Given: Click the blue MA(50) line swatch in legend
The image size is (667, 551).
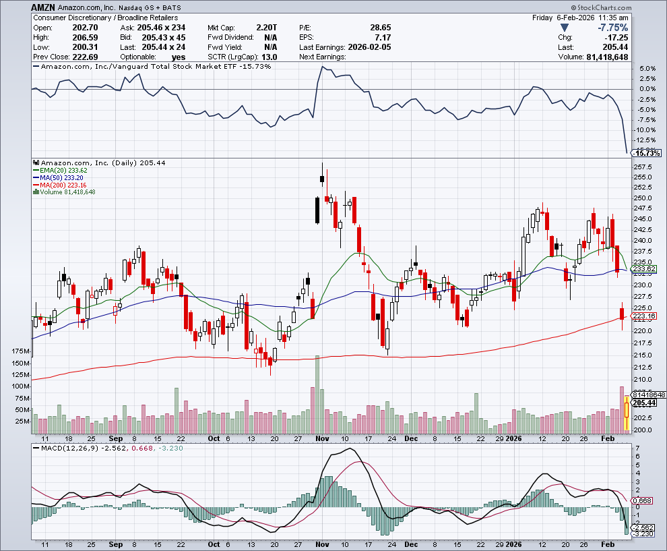Looking at the screenshot, I should click(36, 177).
